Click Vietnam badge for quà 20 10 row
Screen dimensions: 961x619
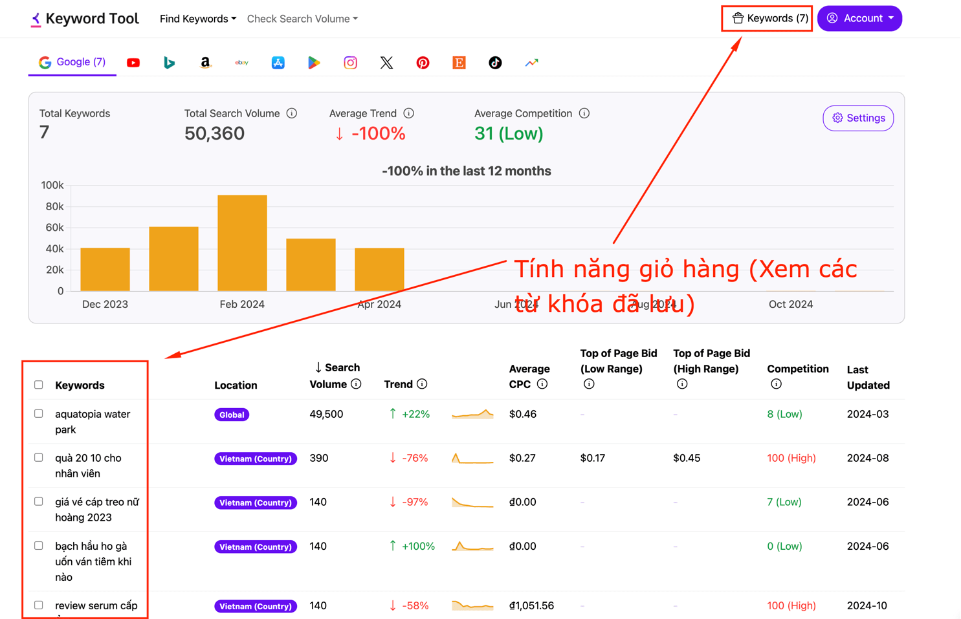tap(256, 459)
